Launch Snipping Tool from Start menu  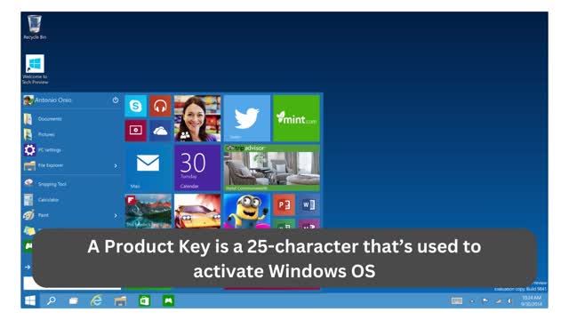click(x=45, y=184)
